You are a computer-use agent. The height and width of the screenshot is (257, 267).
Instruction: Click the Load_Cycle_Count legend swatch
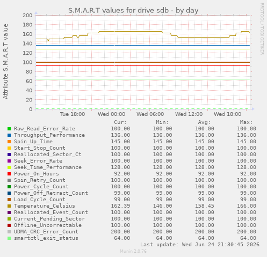9,200
